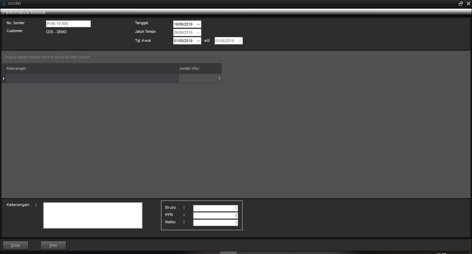Click the PPN tax field

(215, 215)
